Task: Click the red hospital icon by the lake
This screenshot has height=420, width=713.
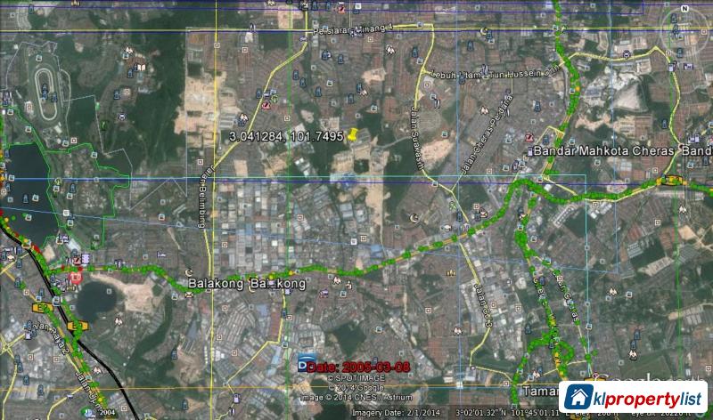Action: pos(76,277)
